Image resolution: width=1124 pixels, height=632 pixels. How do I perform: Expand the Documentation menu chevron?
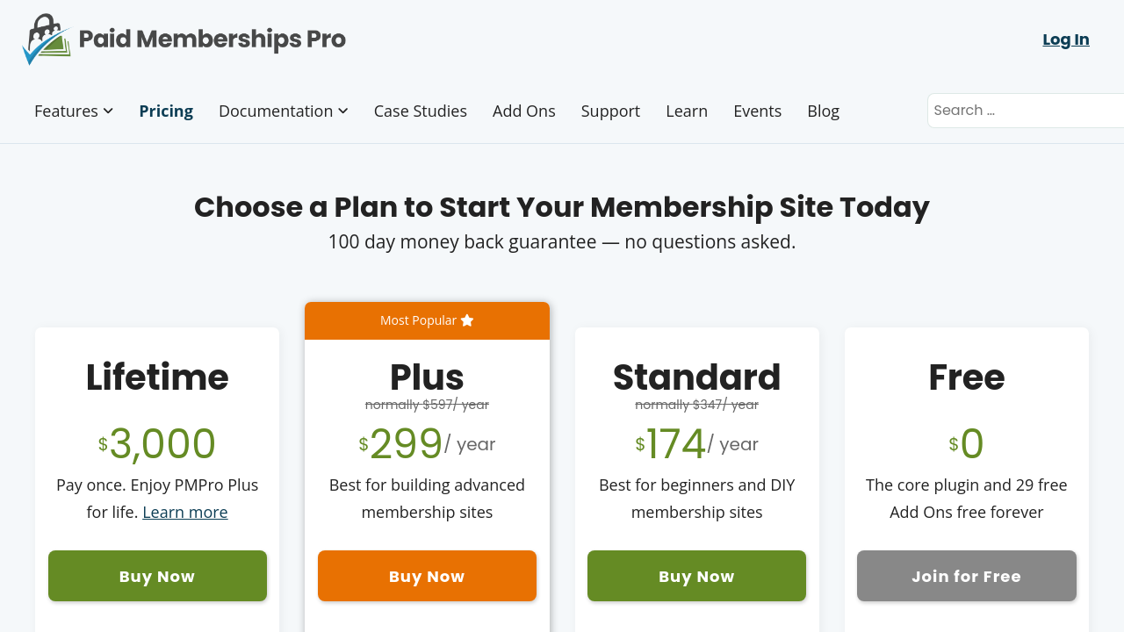pos(343,111)
